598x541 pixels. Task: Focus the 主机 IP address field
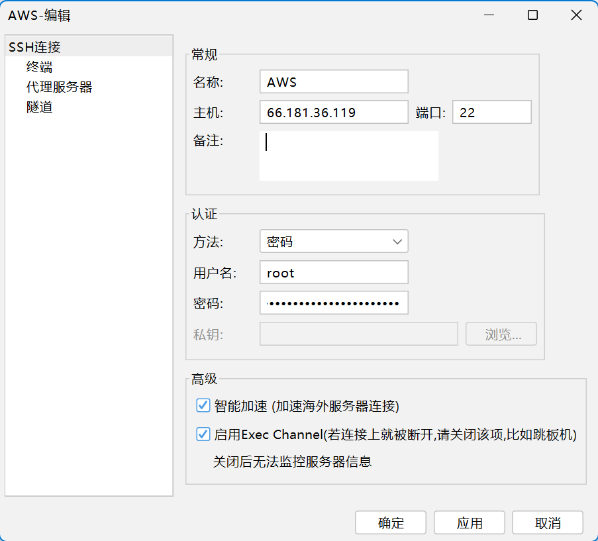(x=334, y=113)
